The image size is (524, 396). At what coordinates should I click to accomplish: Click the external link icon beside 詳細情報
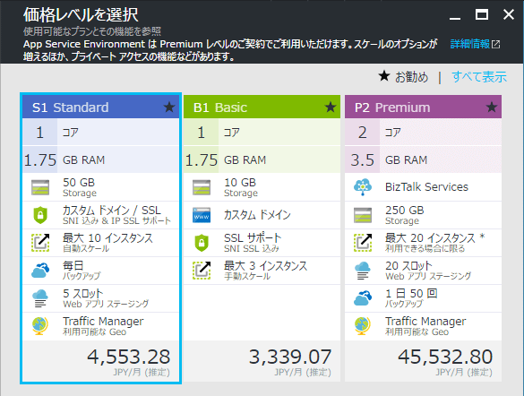tap(496, 44)
